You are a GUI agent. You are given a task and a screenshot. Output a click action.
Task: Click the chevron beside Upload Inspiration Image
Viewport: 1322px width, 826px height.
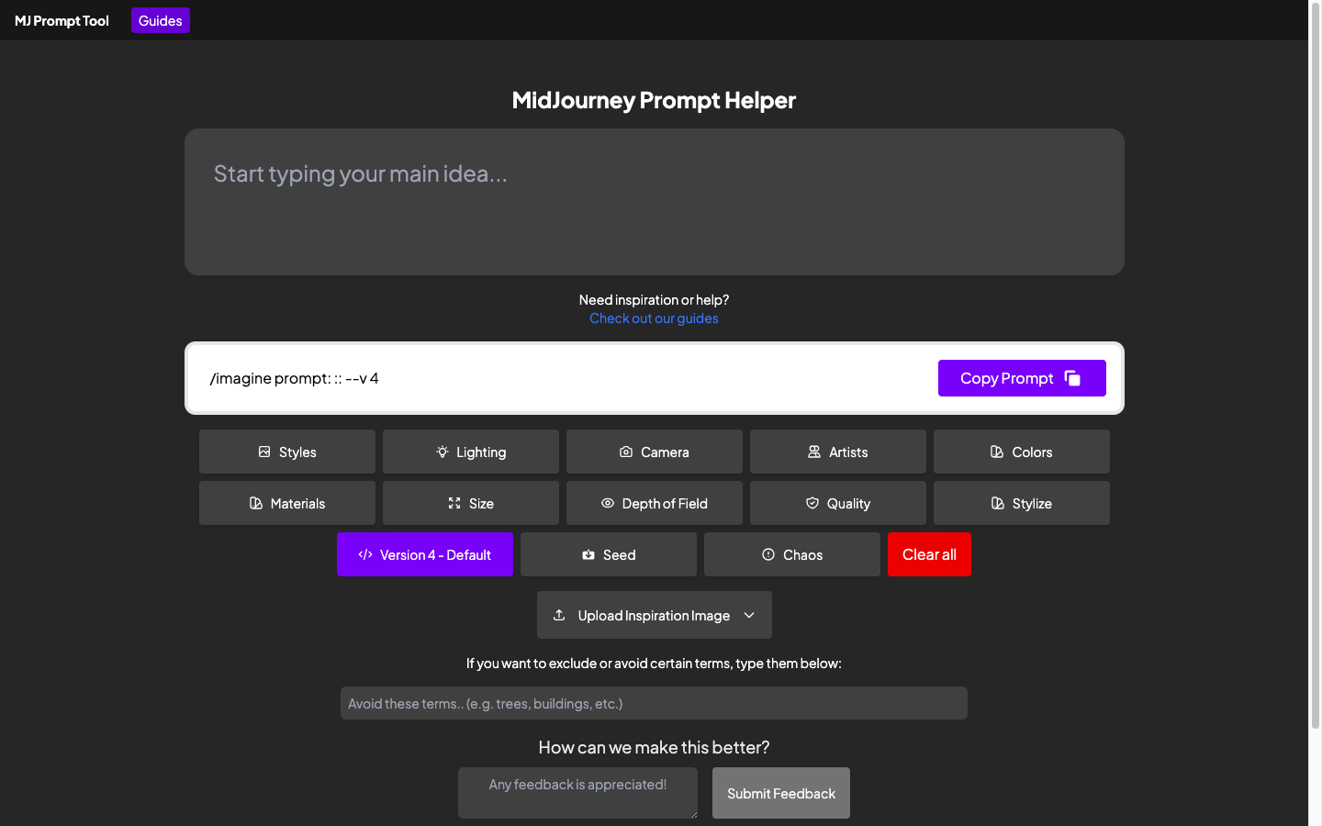[750, 615]
